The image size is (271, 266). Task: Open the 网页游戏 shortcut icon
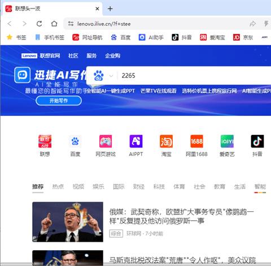pos(106,141)
